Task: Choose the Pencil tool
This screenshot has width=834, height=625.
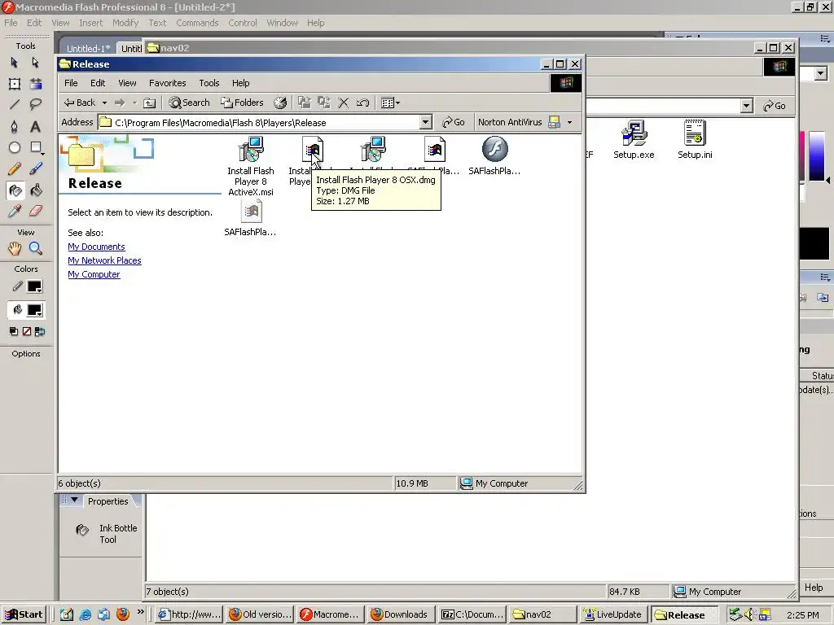Action: coord(15,169)
